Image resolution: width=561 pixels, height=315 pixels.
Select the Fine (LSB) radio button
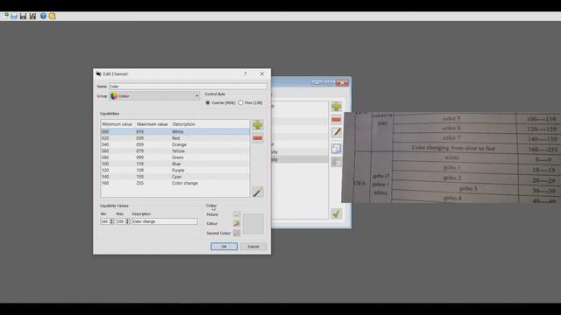click(x=241, y=103)
